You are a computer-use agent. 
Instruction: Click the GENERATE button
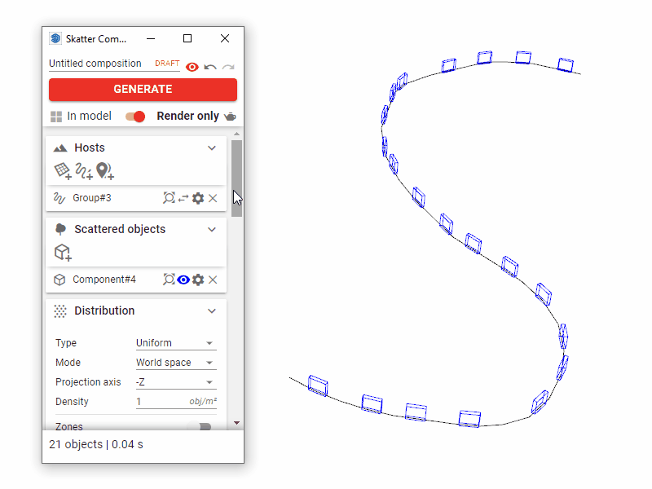143,90
